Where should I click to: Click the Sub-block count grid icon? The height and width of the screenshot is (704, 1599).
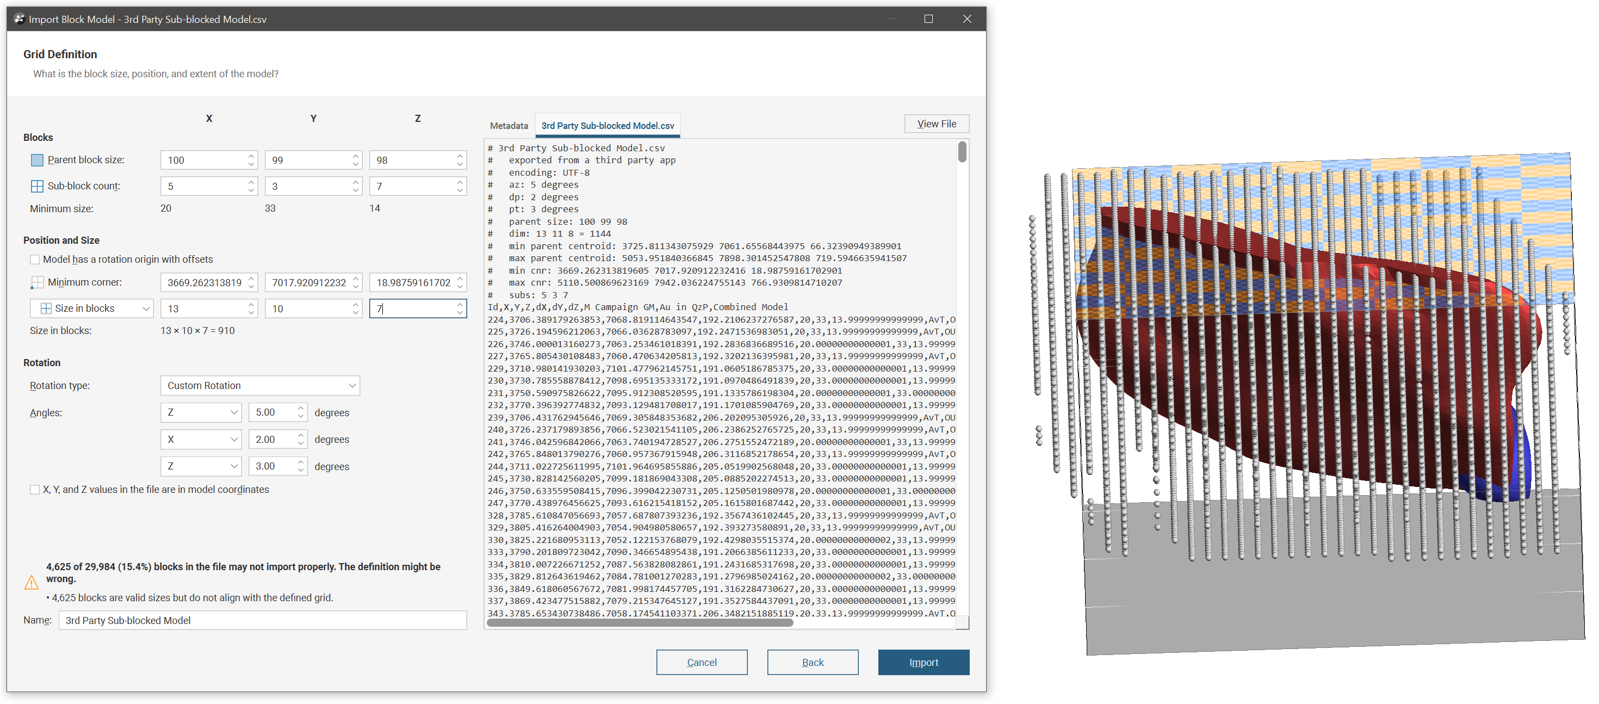pyautogui.click(x=36, y=186)
